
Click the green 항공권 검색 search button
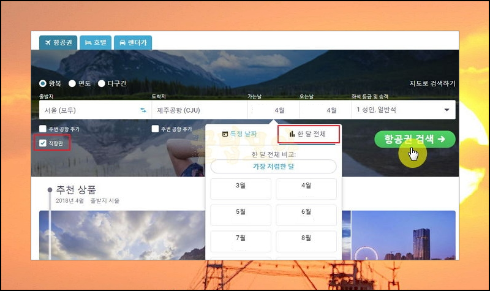415,139
